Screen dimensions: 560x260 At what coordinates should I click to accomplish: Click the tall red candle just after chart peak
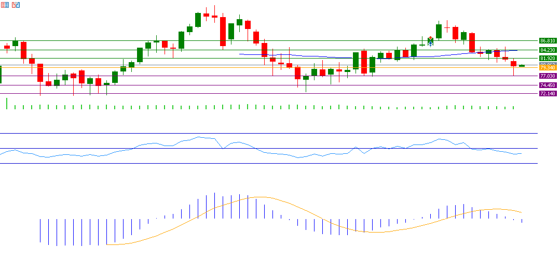point(223,31)
